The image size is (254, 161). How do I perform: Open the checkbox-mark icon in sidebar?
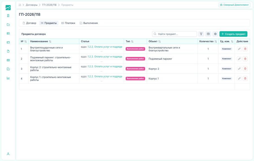(x=8, y=69)
